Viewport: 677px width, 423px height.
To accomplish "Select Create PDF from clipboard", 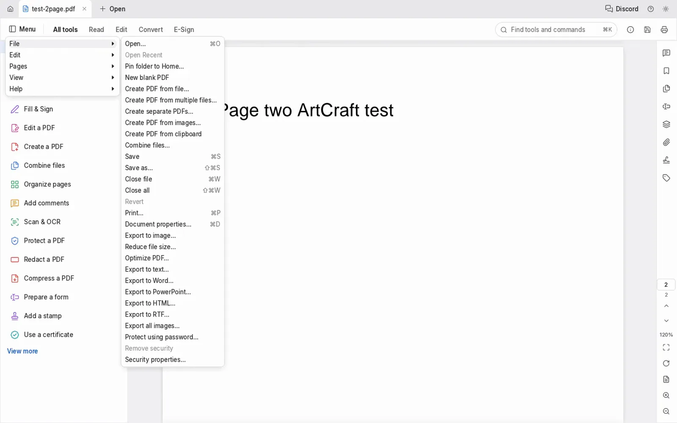I will [173, 134].
